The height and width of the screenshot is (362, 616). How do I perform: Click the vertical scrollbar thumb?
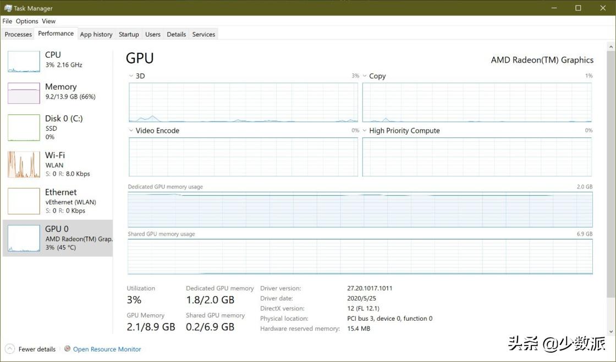point(611,174)
